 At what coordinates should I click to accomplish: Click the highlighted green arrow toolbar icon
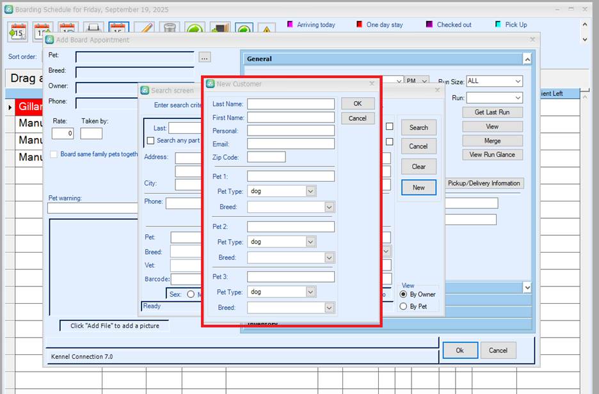244,30
